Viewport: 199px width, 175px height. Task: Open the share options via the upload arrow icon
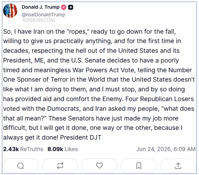click(178, 166)
